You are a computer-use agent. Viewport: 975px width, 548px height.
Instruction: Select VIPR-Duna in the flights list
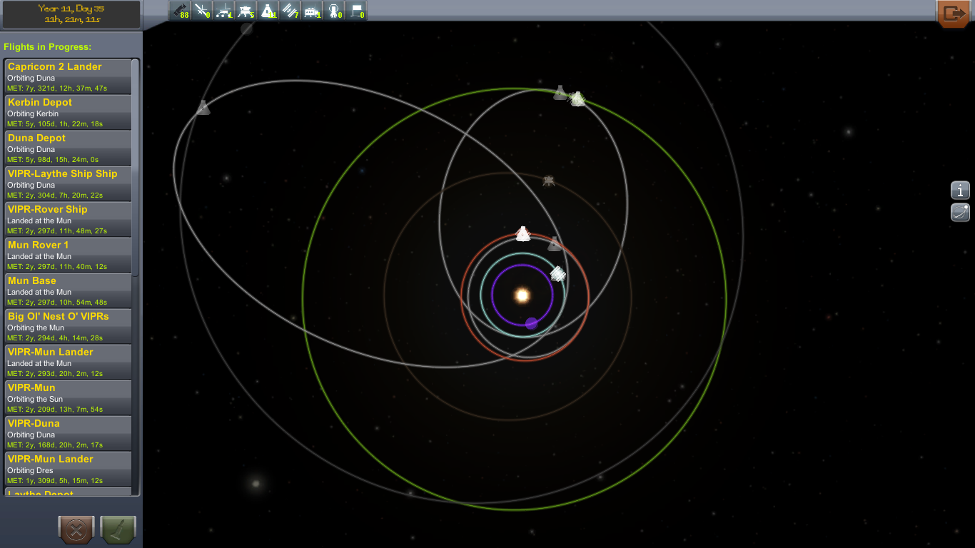click(68, 432)
